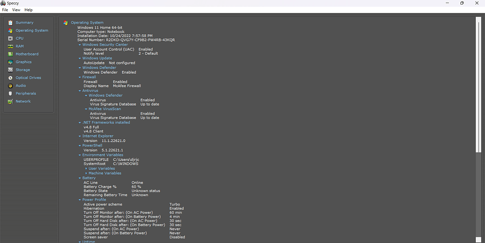This screenshot has width=485, height=243.
Task: Collapse the McAfee VirusScan node
Action: tap(86, 109)
